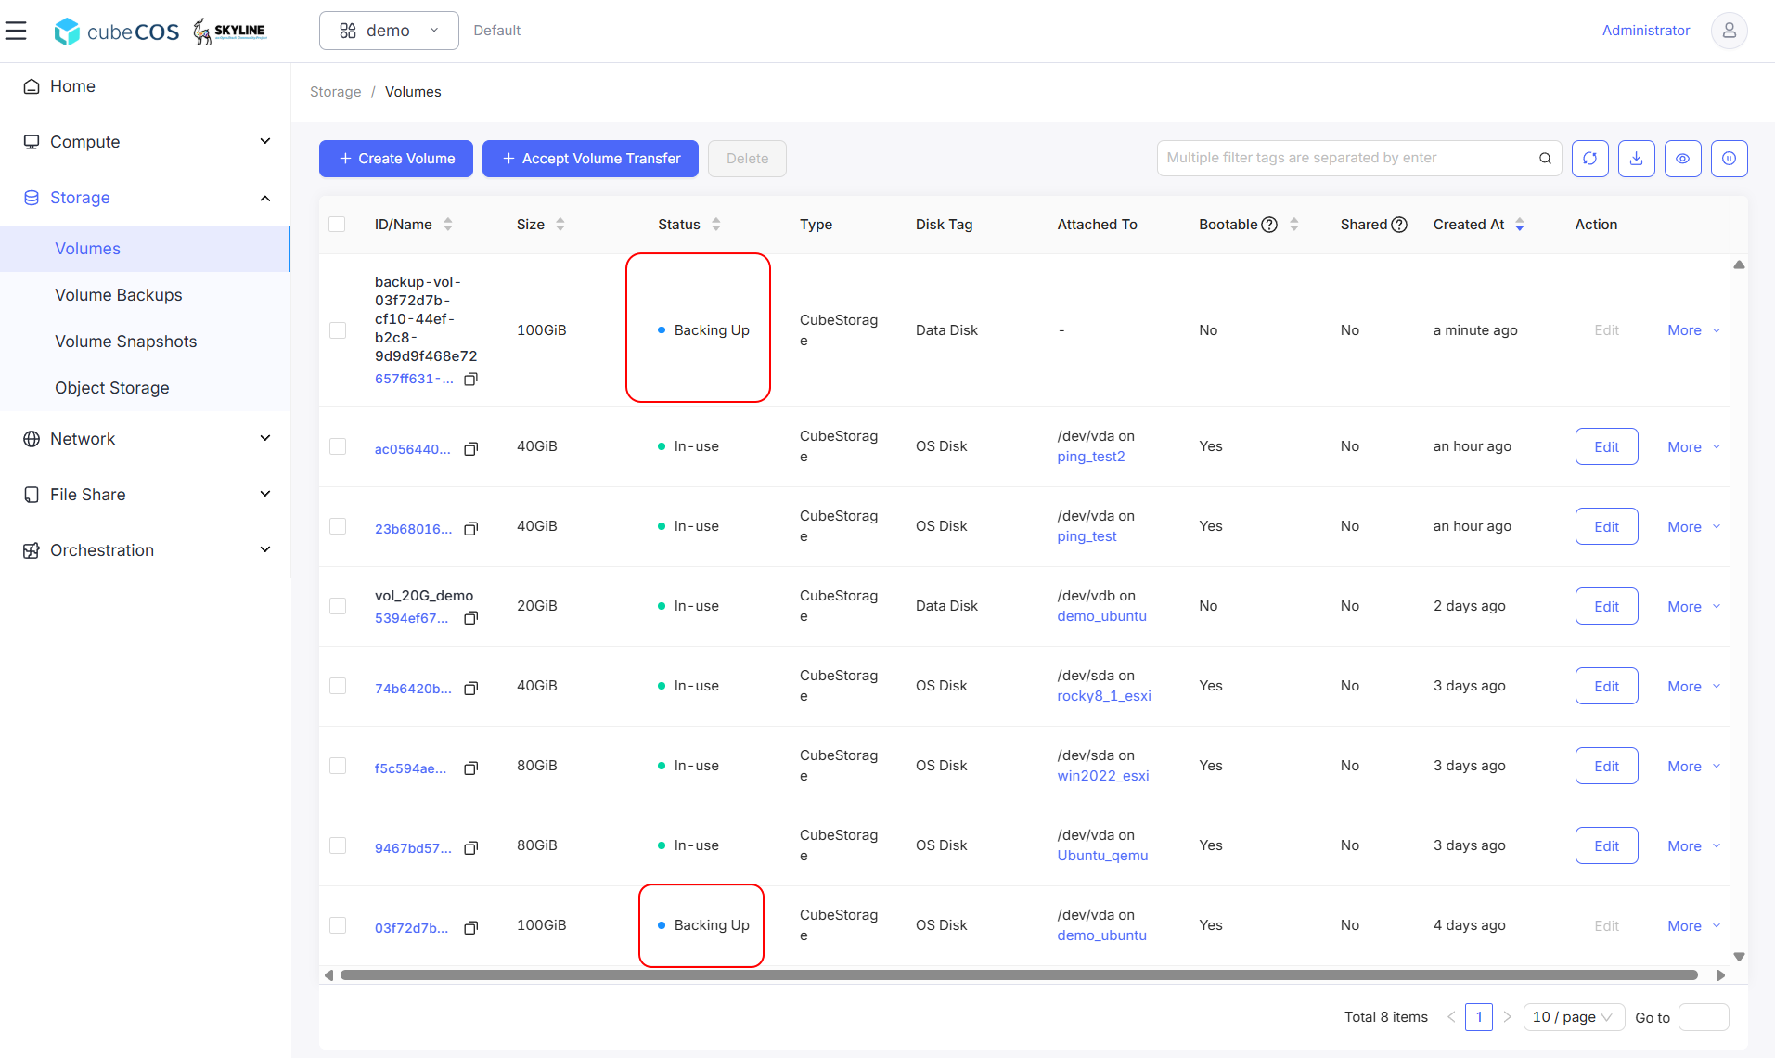The image size is (1775, 1058).
Task: Click the Bootable help question-mark icon
Action: click(x=1269, y=225)
